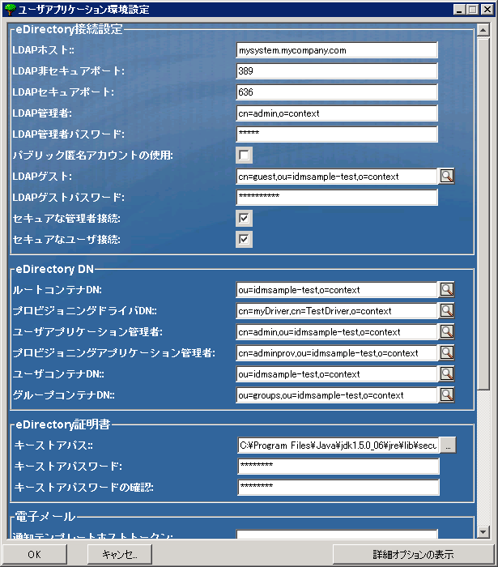Browse for LDAPゲスト with magnifier icon
Screen dimensions: 498x567
(x=447, y=176)
